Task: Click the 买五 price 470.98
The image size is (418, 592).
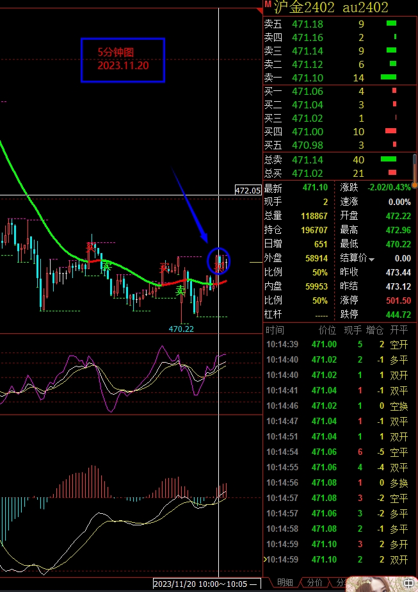Action: pos(307,145)
